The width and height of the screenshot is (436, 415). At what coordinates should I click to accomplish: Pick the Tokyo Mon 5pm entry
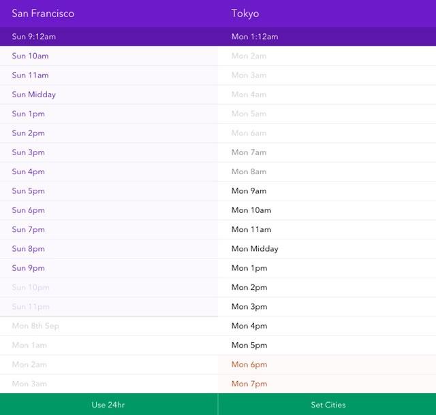(327, 346)
